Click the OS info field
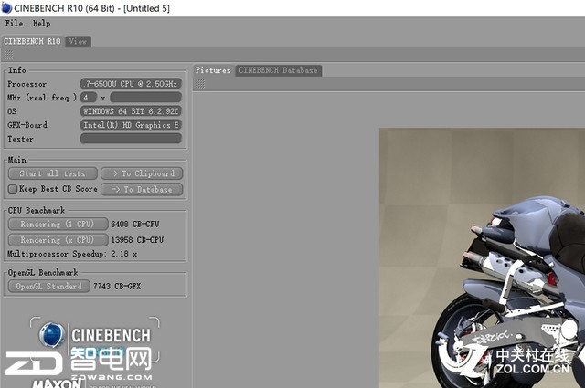Viewport: 585px width, 388px height. click(131, 111)
